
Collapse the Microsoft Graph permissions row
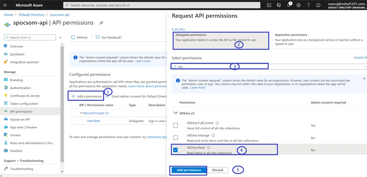pos(81,113)
